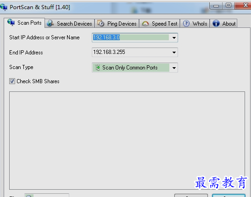Switch to the Speed Test tab
This screenshot has height=197, width=251.
coord(160,24)
